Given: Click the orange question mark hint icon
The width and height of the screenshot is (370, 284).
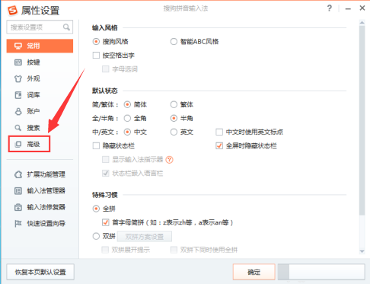Looking at the screenshot, I should (169, 160).
